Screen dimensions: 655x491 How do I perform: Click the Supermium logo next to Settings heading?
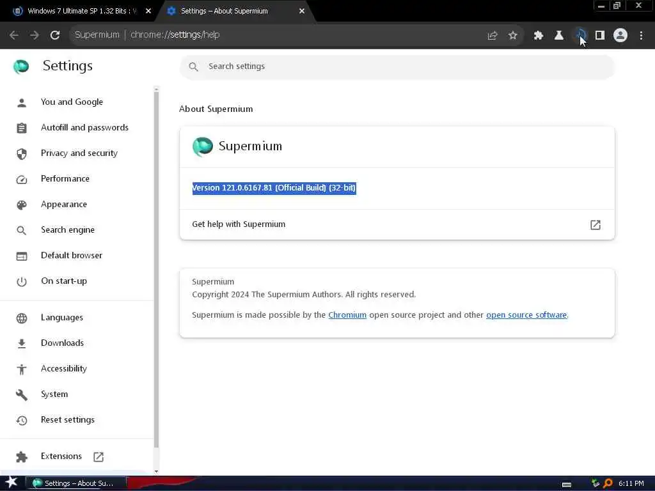[x=21, y=66]
